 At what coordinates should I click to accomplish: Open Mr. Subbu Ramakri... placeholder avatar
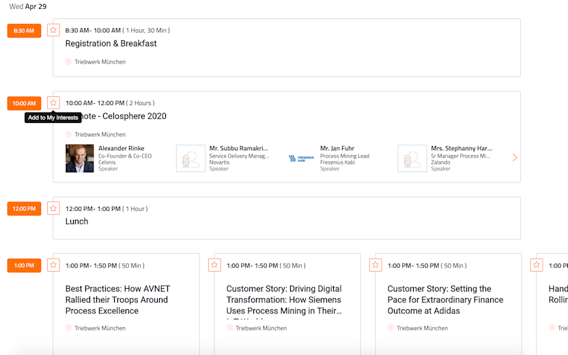[190, 158]
